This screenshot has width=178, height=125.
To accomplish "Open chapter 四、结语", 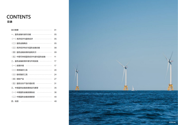I will (x=15, y=101).
